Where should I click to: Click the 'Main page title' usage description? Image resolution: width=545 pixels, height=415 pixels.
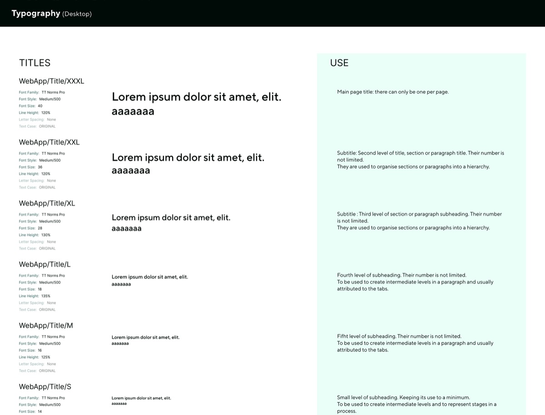click(x=393, y=92)
